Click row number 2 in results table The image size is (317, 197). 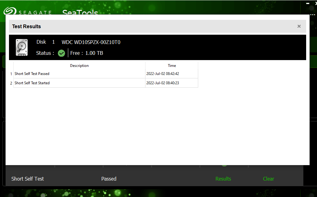pyautogui.click(x=11, y=83)
